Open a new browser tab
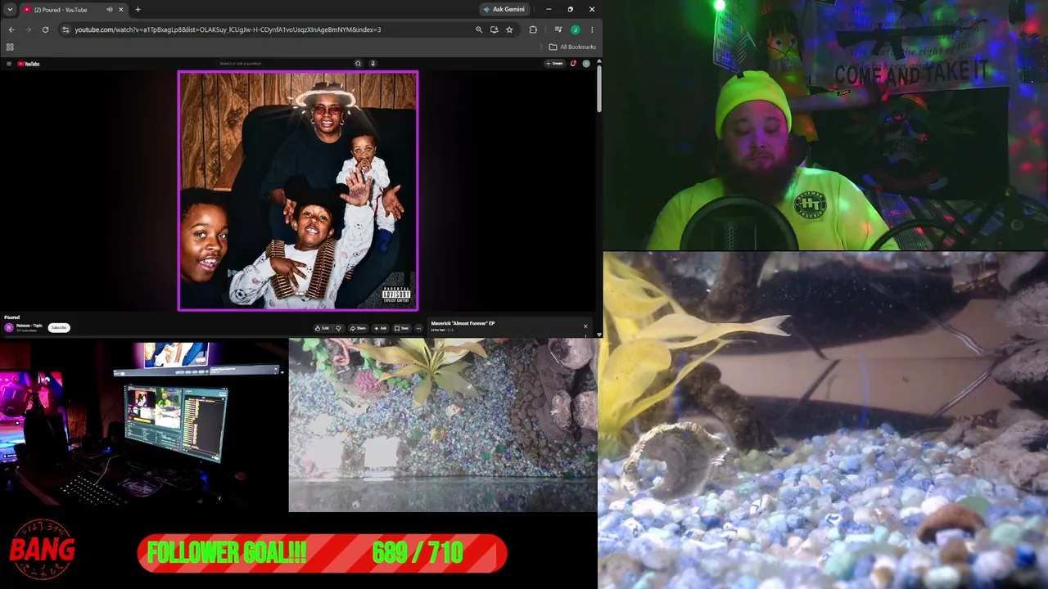This screenshot has height=589, width=1048. coord(138,10)
